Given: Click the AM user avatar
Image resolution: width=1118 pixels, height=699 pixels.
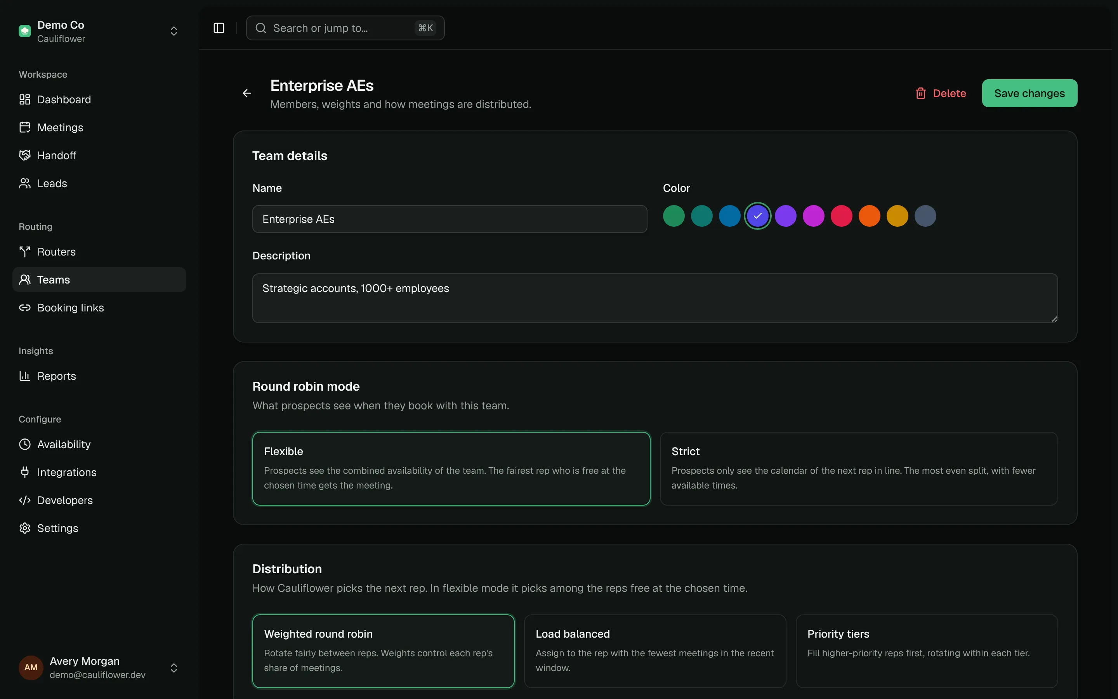Looking at the screenshot, I should [31, 668].
